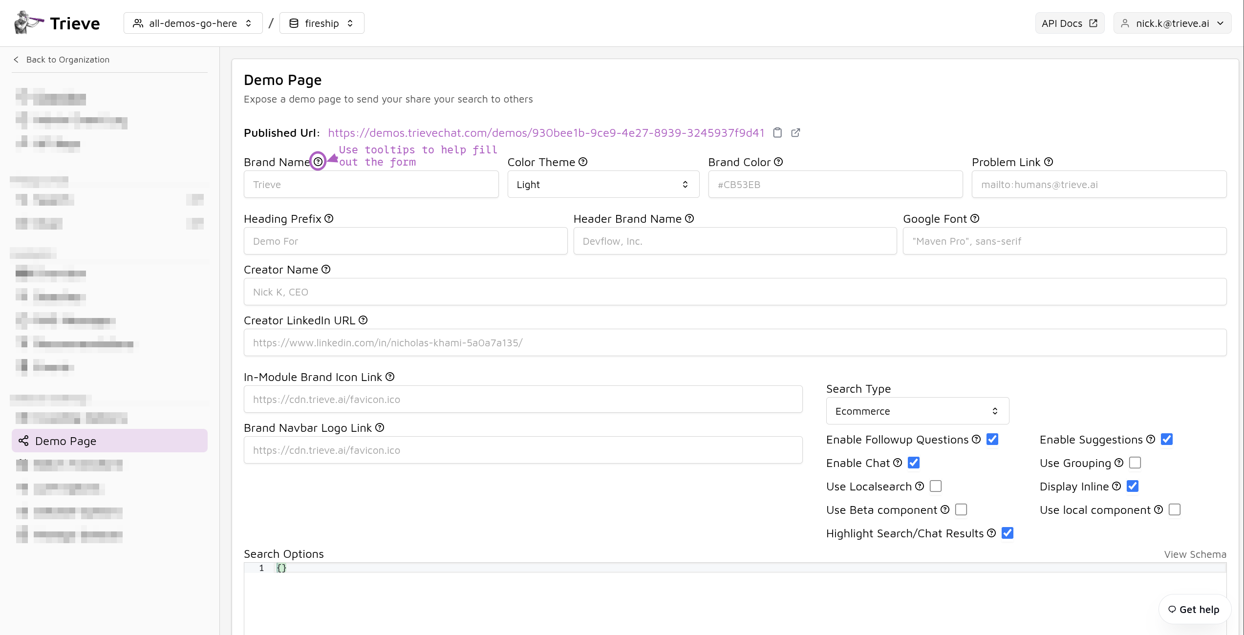This screenshot has width=1244, height=635.
Task: Click the Trieve logo
Action: coord(57,23)
